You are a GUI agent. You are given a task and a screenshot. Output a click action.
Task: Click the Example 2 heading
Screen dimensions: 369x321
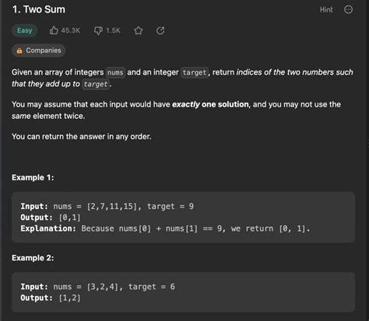[x=33, y=258]
